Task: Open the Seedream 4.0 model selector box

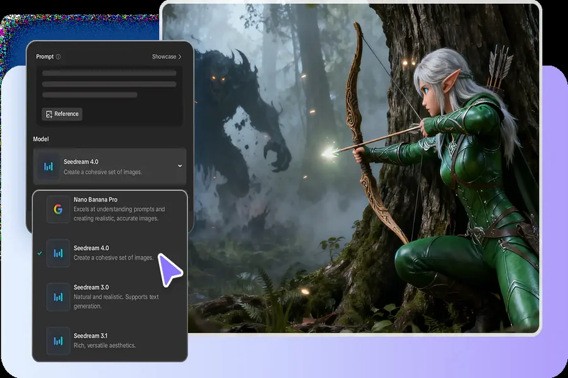Action: click(x=110, y=166)
